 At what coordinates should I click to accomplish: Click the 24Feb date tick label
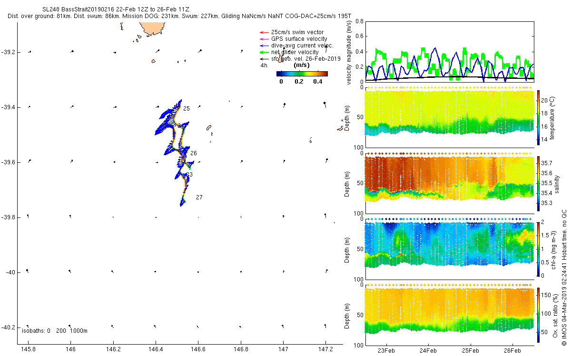click(x=428, y=350)
